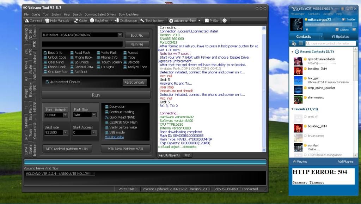Enable the Decryption checkbox
The width and height of the screenshot is (361, 204).
pyautogui.click(x=106, y=107)
